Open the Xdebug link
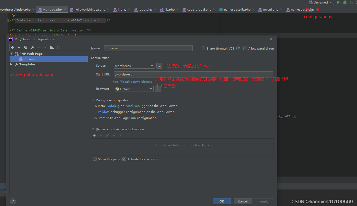 (x=114, y=106)
